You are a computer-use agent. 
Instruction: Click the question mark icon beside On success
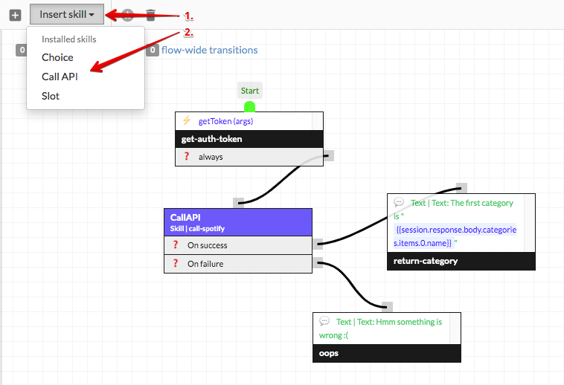click(x=175, y=245)
